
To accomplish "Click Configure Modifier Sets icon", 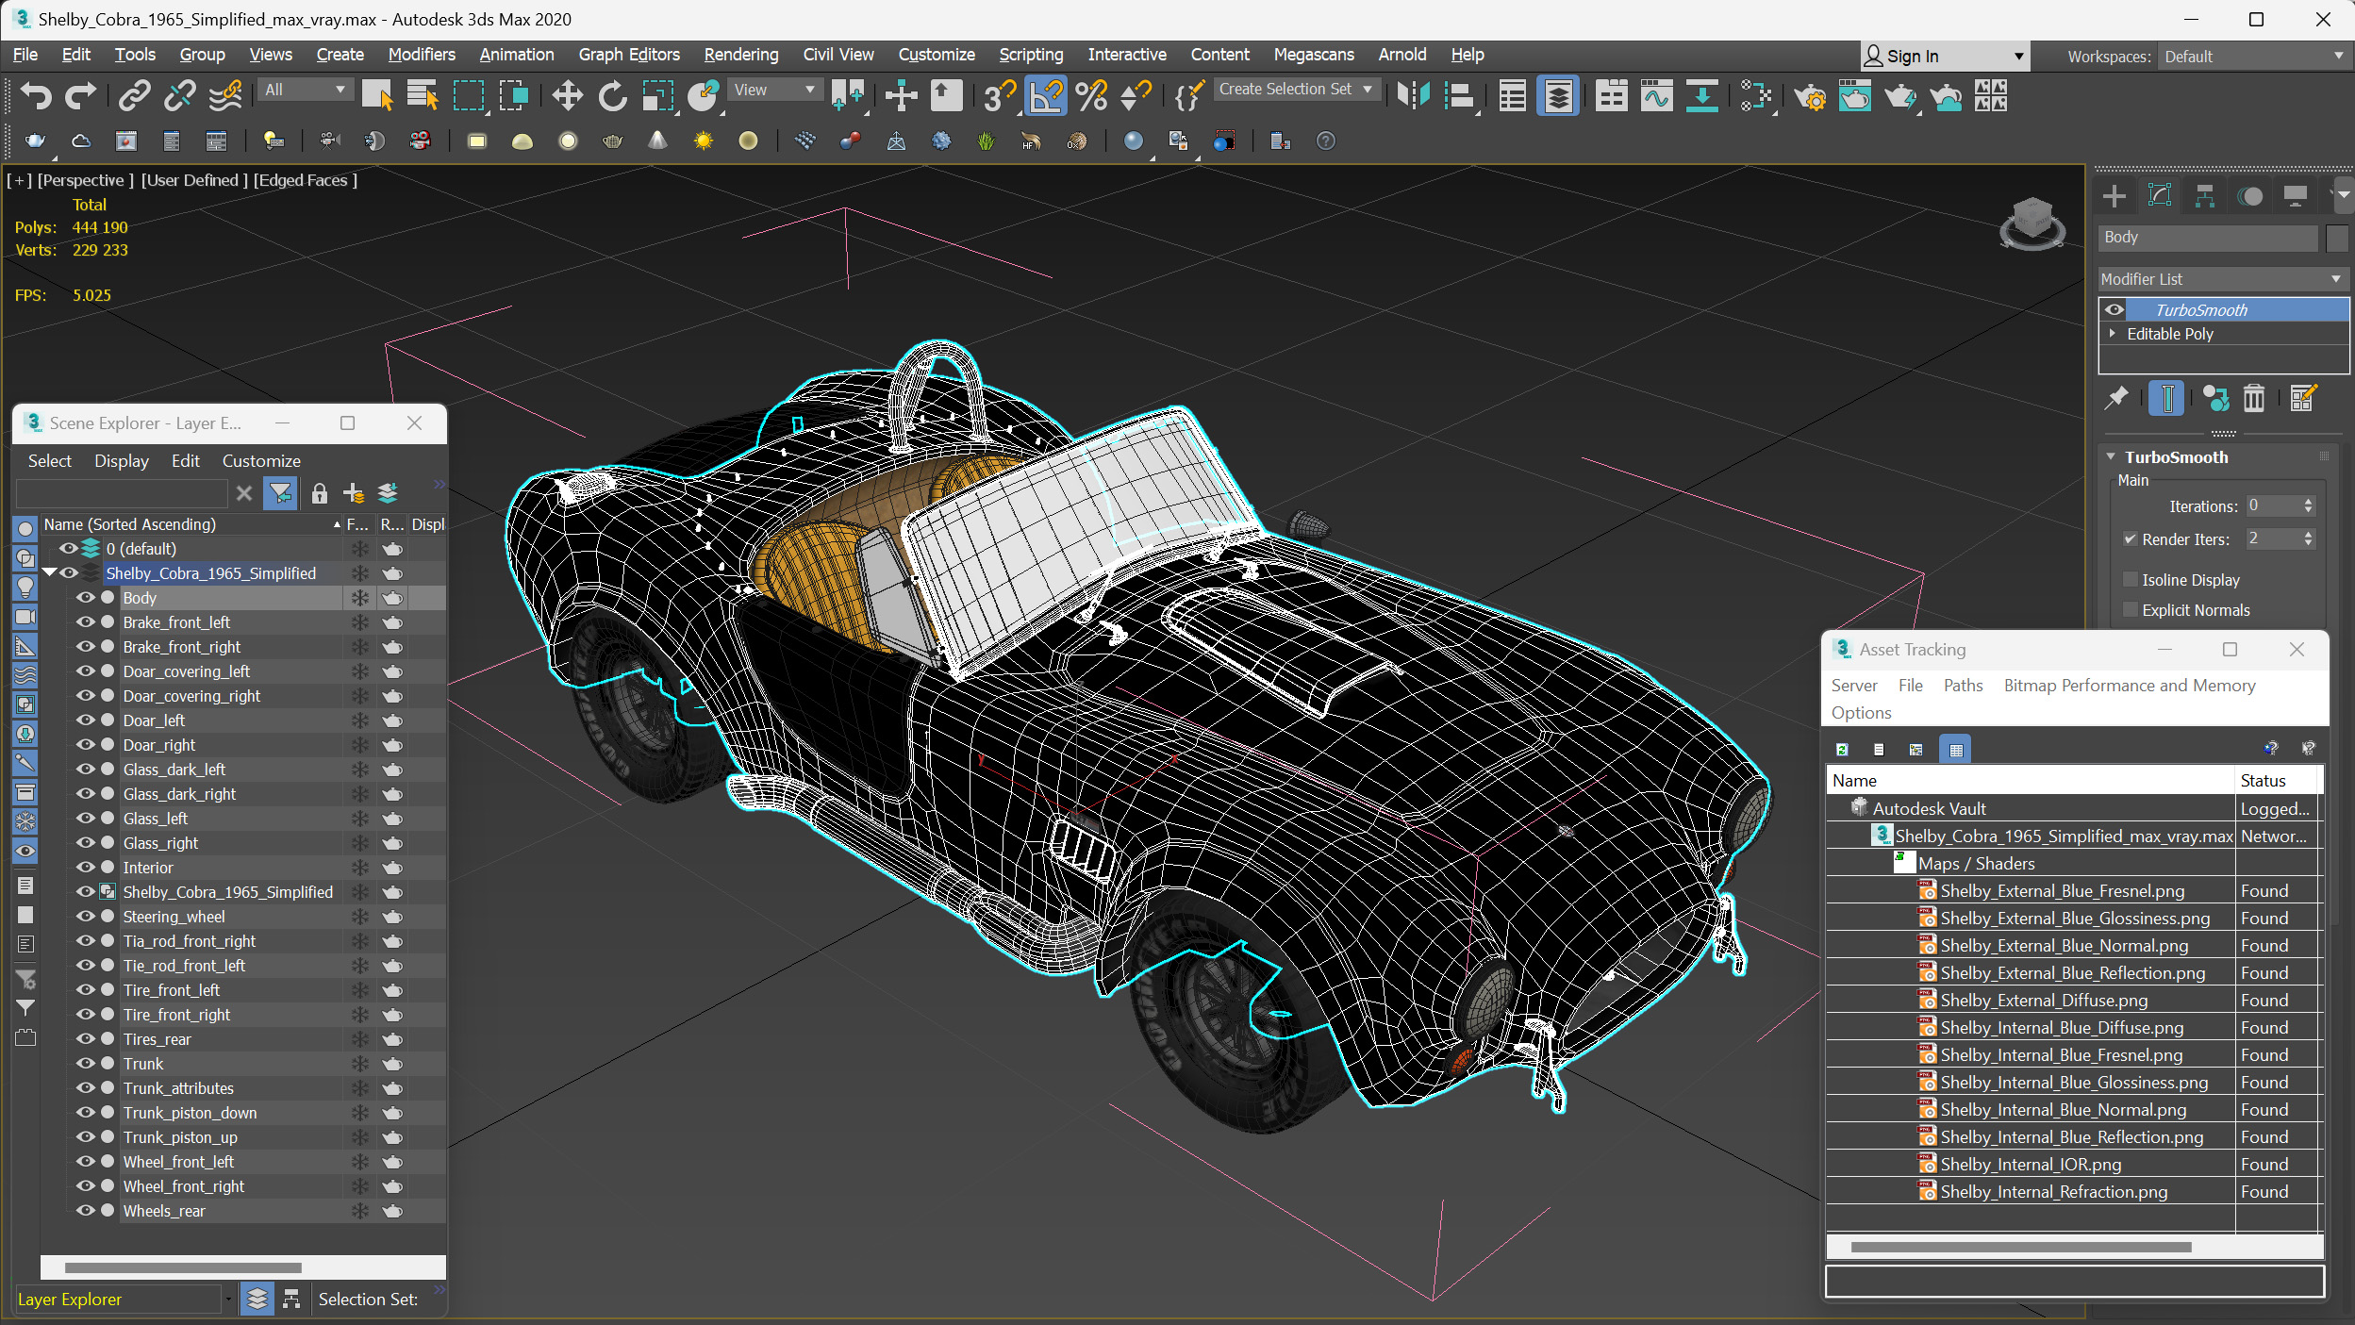I will click(x=2302, y=398).
